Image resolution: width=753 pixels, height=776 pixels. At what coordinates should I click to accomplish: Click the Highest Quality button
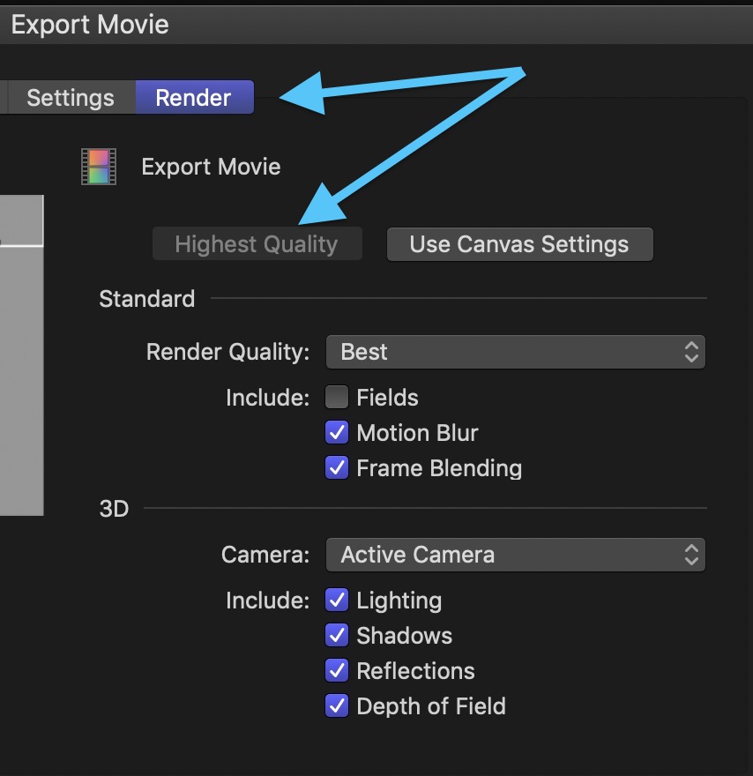[x=256, y=243]
